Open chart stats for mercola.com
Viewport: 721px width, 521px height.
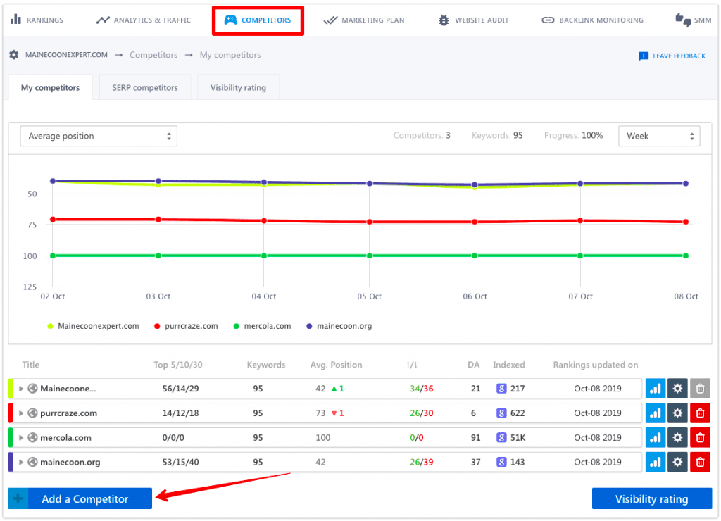point(656,437)
